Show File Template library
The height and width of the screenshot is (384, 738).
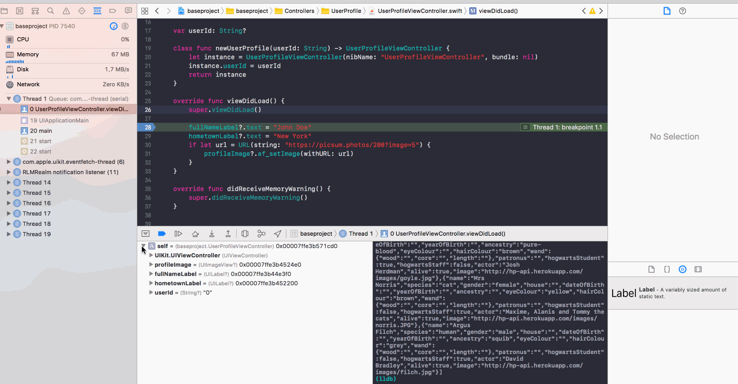652,269
